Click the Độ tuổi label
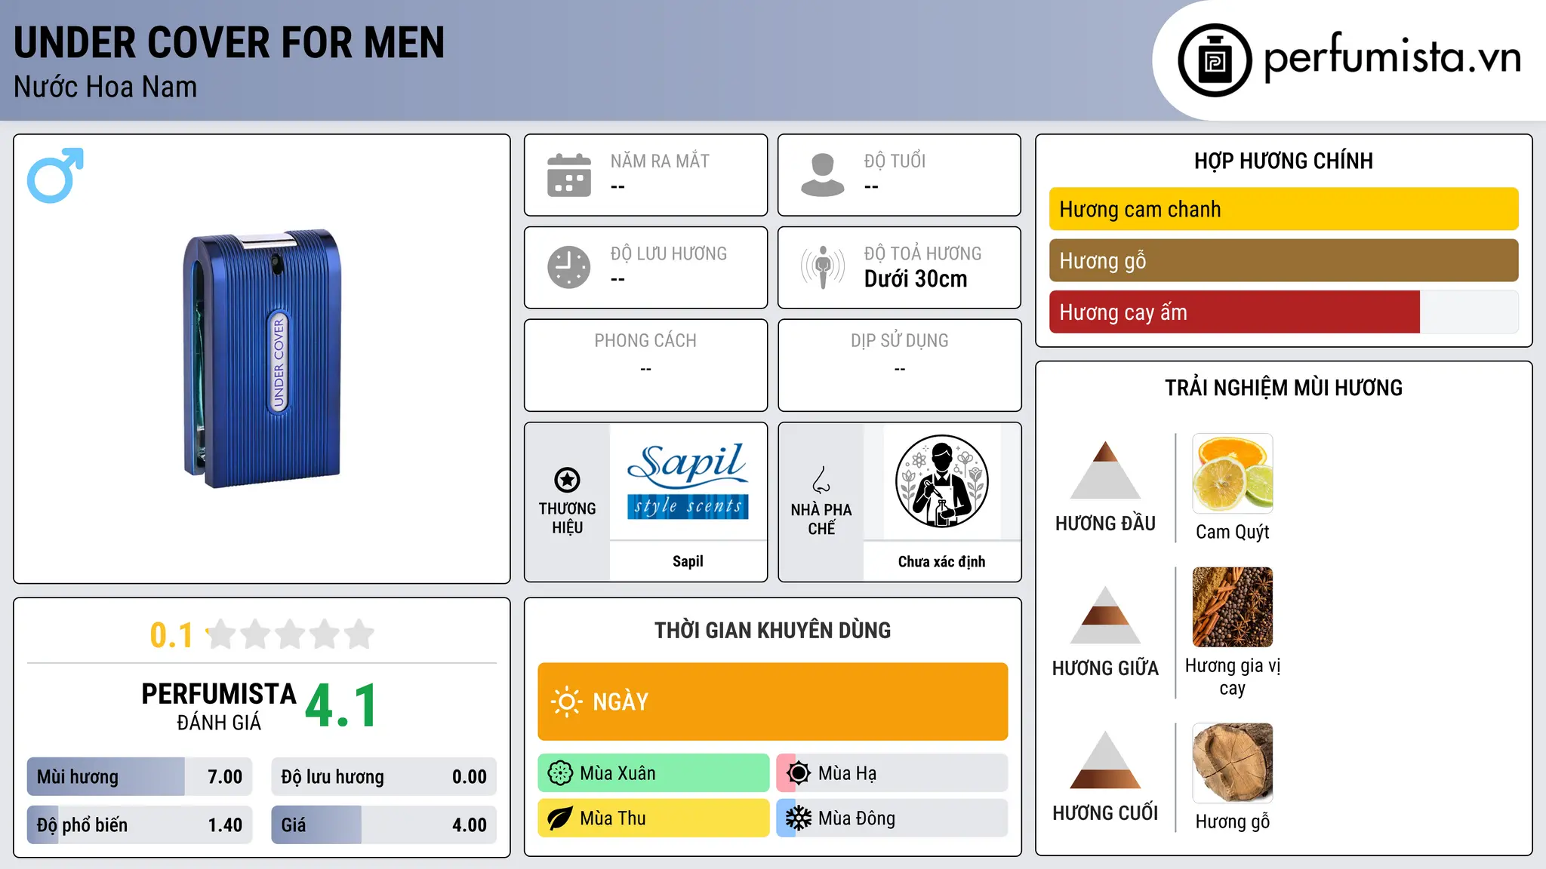Image resolution: width=1546 pixels, height=869 pixels. click(895, 161)
